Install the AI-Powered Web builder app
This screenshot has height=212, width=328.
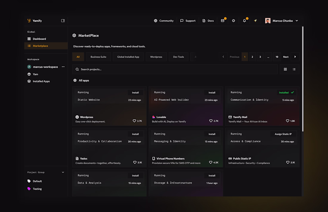click(x=212, y=92)
